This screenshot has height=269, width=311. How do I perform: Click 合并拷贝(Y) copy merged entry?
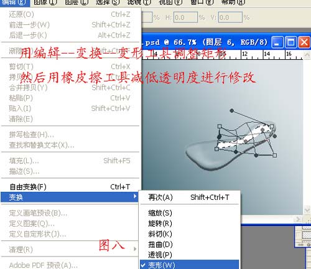(70, 88)
